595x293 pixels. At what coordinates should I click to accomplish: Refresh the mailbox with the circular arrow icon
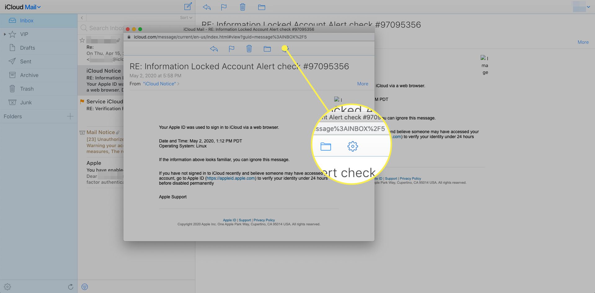click(x=71, y=287)
